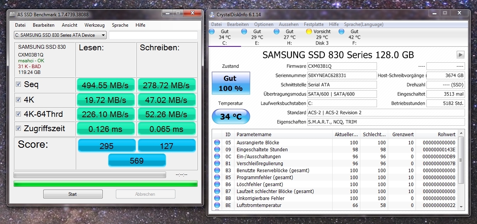The image size is (477, 224).
Task: Click the status orb of Unkorrigierbare Fehler row
Action: point(217,198)
